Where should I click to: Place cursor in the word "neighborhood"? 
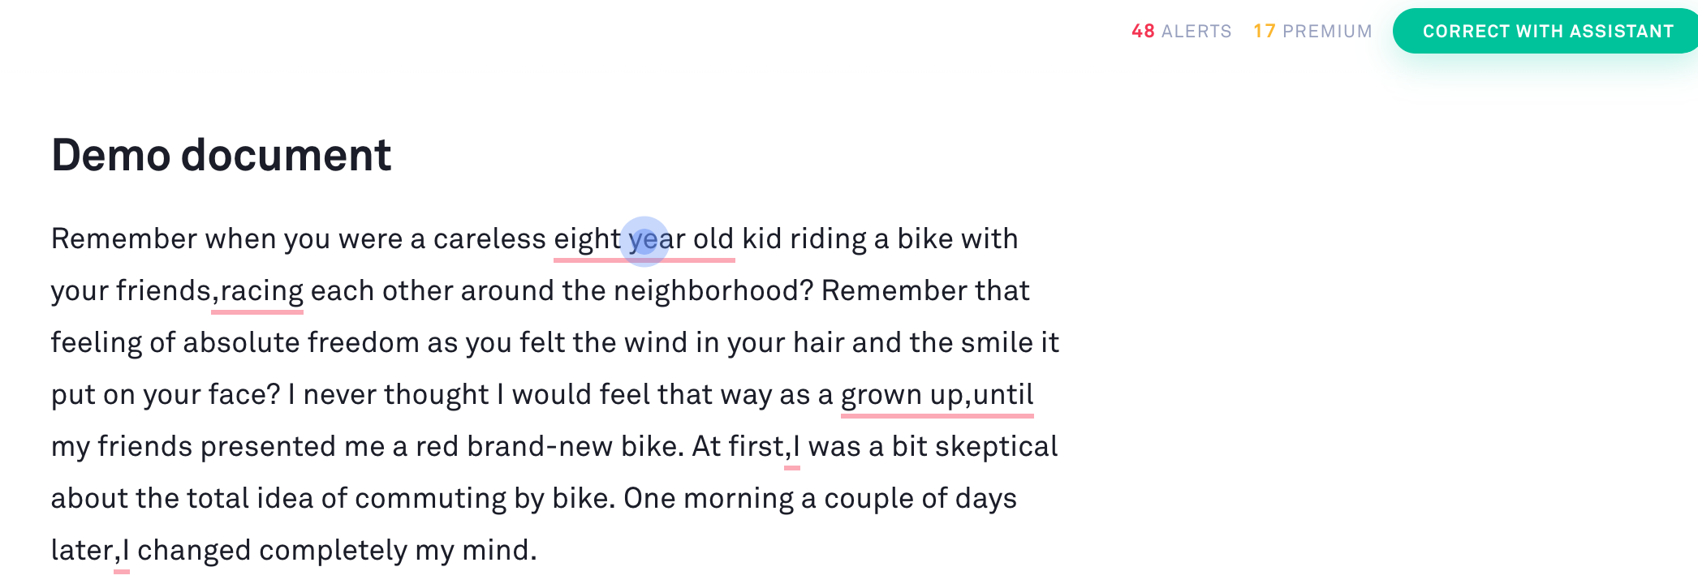tap(713, 291)
